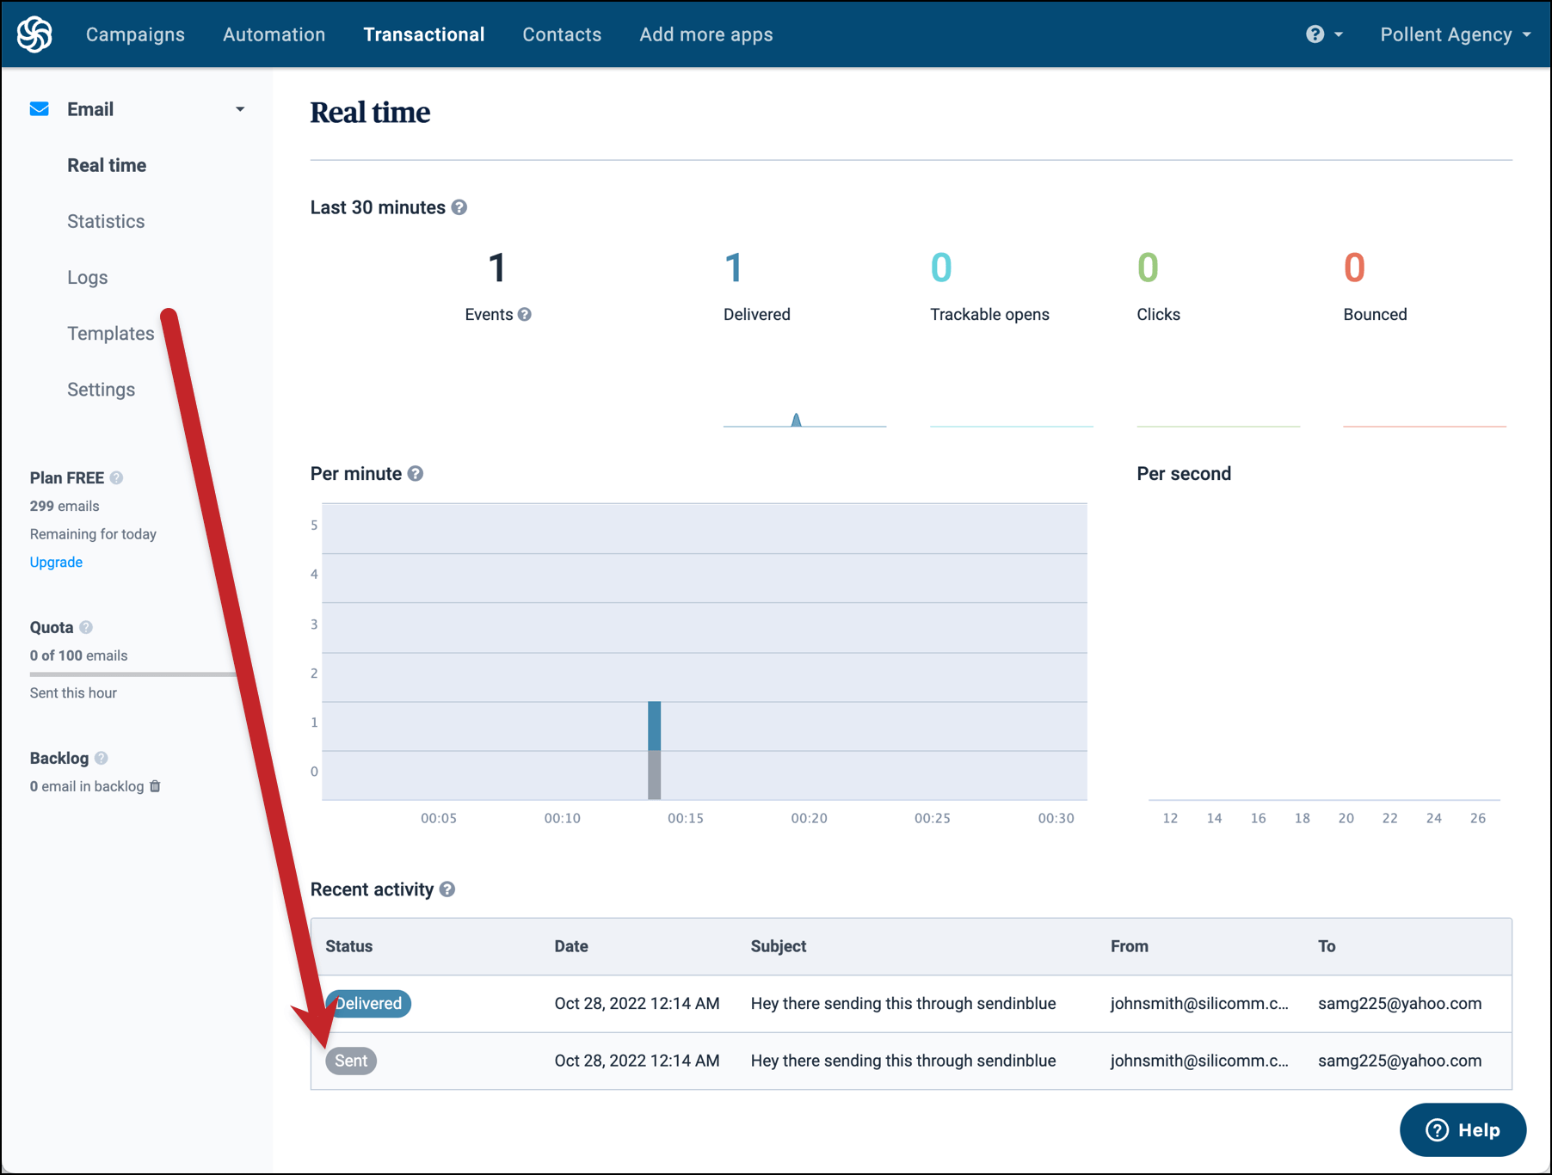
Task: Click the To column header
Action: 1327,946
